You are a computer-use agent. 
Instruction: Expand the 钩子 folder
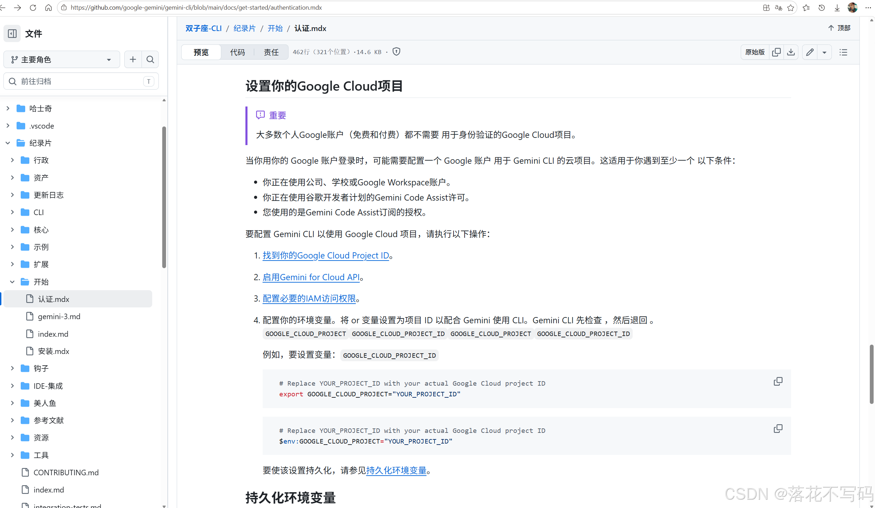tap(12, 368)
